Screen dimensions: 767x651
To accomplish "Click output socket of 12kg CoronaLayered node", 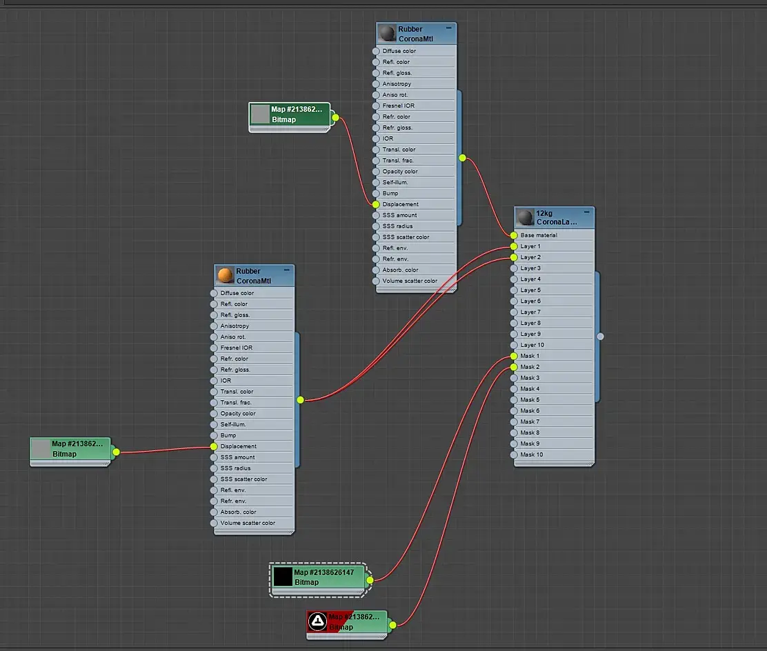I will [600, 337].
